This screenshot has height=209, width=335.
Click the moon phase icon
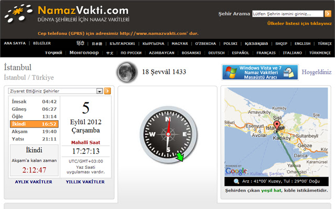125,71
